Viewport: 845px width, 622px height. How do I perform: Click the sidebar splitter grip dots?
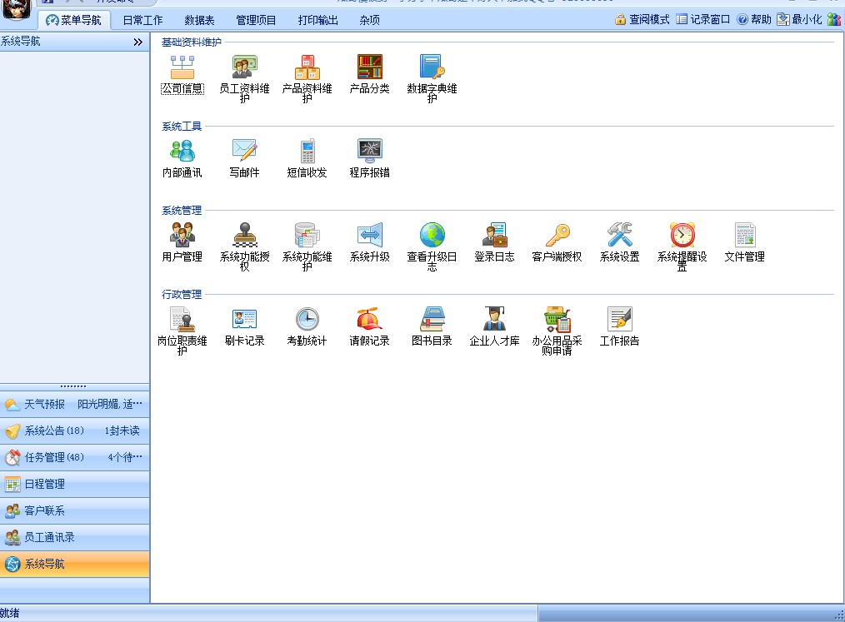pyautogui.click(x=73, y=386)
